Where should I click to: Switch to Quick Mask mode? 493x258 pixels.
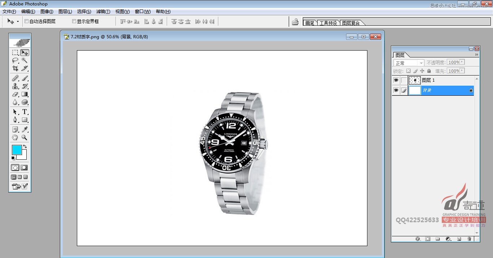pos(24,168)
